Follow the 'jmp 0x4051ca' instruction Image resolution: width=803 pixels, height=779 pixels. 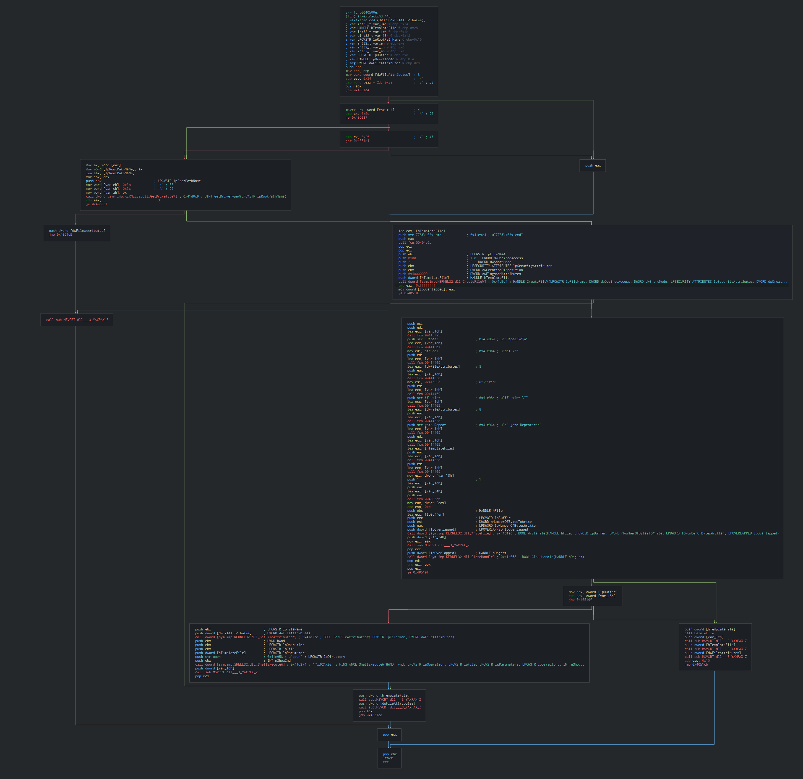pyautogui.click(x=370, y=715)
